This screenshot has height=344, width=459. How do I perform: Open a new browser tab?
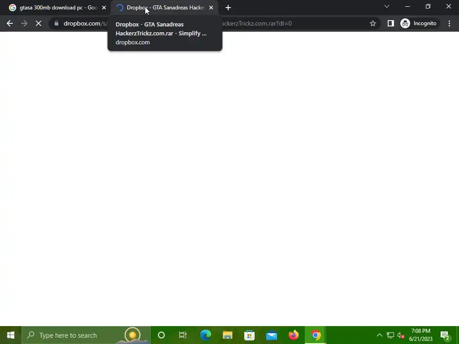pyautogui.click(x=228, y=8)
